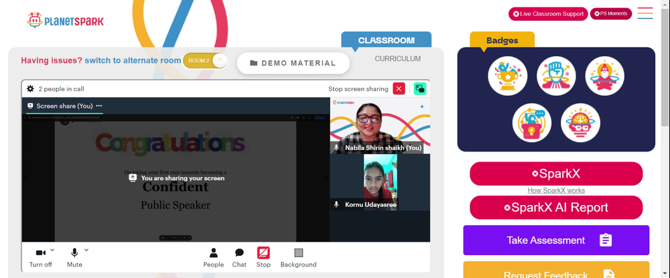Click the red X to stop screen sharing
670x278 pixels.
tap(399, 88)
